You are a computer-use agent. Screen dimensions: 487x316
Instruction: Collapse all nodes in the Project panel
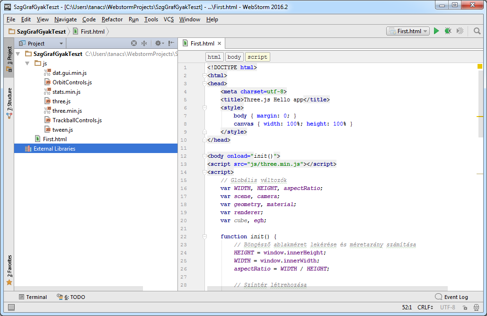tap(144, 43)
